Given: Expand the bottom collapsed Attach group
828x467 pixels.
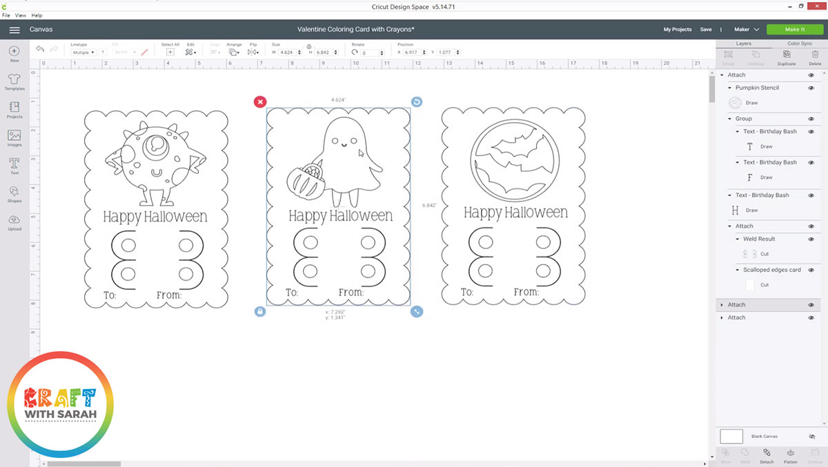Looking at the screenshot, I should tap(722, 318).
